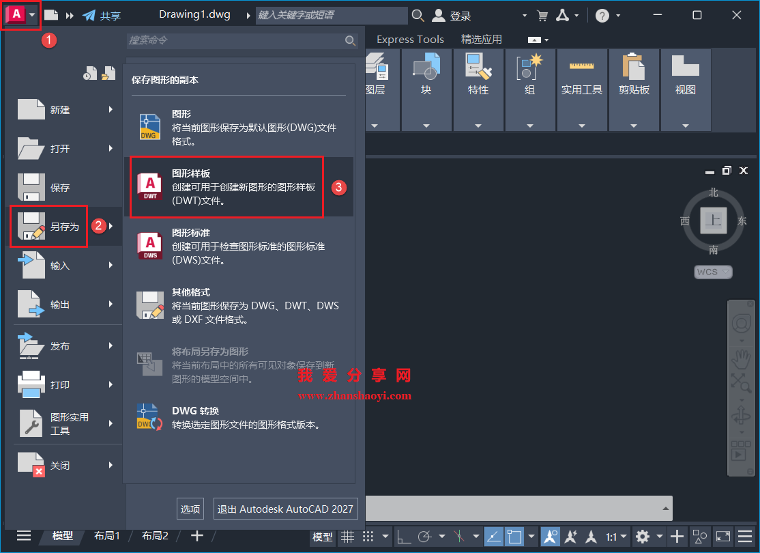The width and height of the screenshot is (760, 553).
Task: Choose DWG Convert (DWG 转换) option
Action: [239, 418]
